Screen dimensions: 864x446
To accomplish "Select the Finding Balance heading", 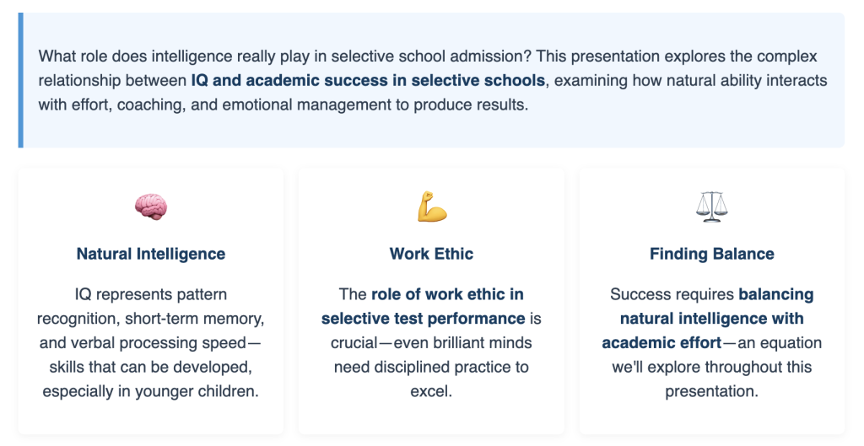I will tap(712, 254).
